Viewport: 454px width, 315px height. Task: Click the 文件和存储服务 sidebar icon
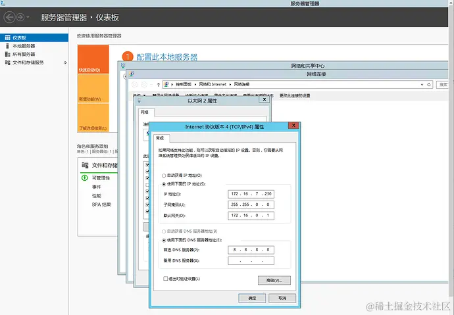click(7, 62)
